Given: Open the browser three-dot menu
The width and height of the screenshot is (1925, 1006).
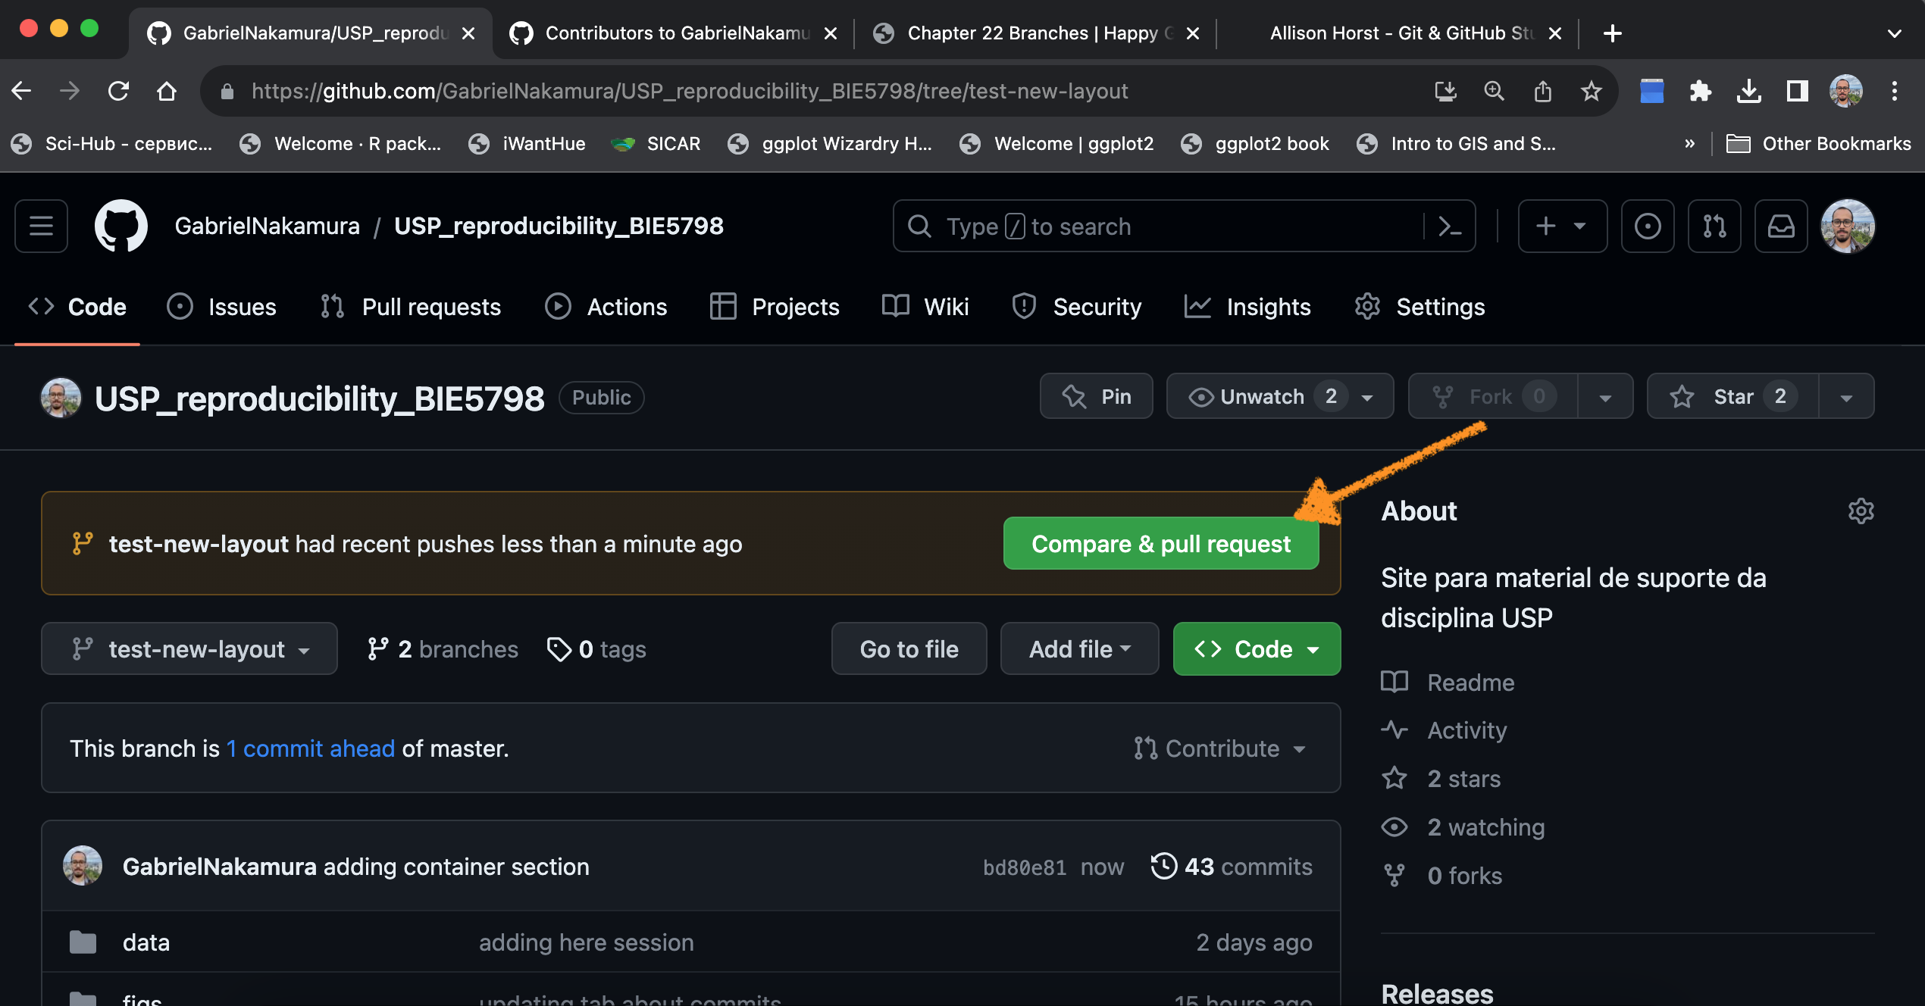Looking at the screenshot, I should (x=1894, y=91).
